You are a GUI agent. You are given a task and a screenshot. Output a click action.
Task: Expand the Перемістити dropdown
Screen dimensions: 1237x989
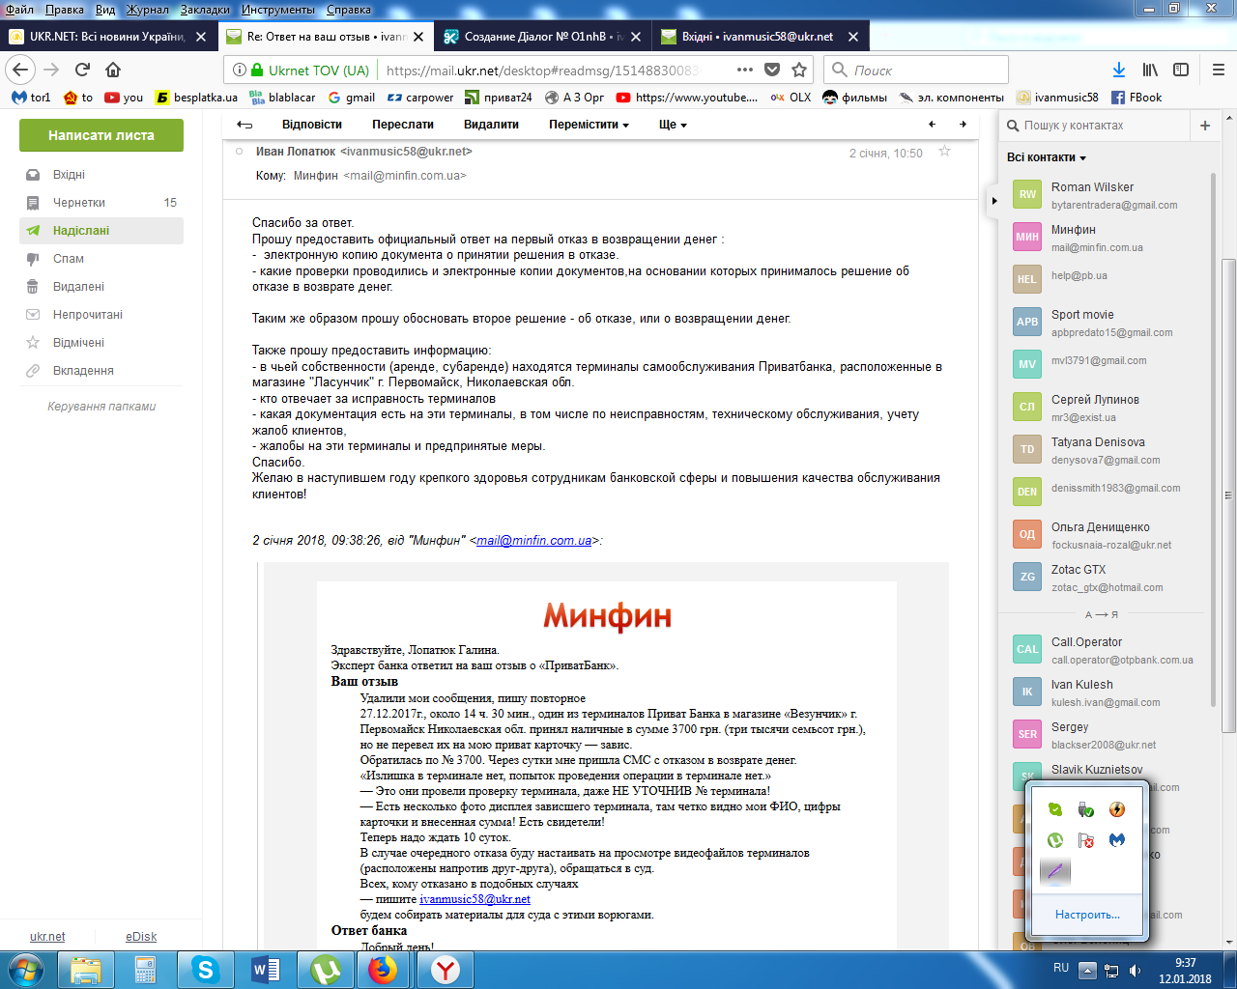click(x=589, y=125)
